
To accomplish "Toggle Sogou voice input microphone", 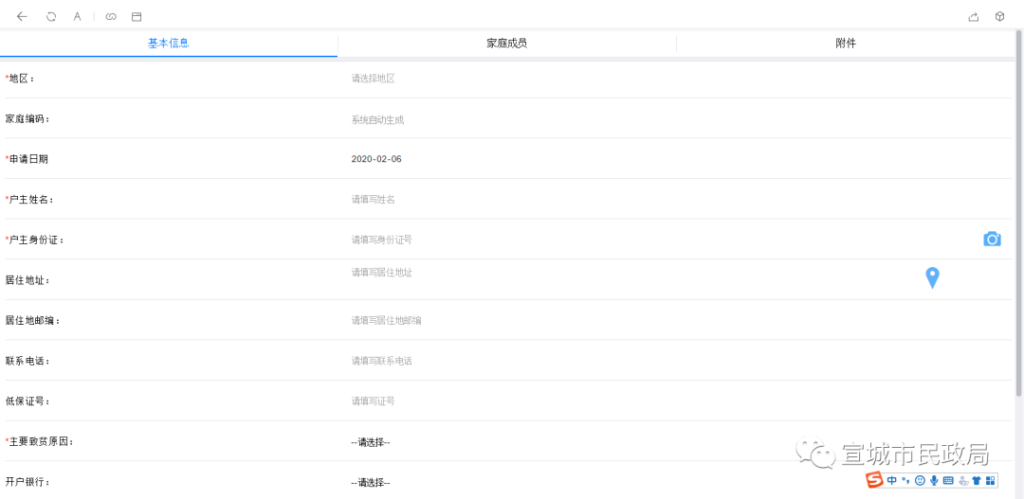I will pyautogui.click(x=935, y=481).
